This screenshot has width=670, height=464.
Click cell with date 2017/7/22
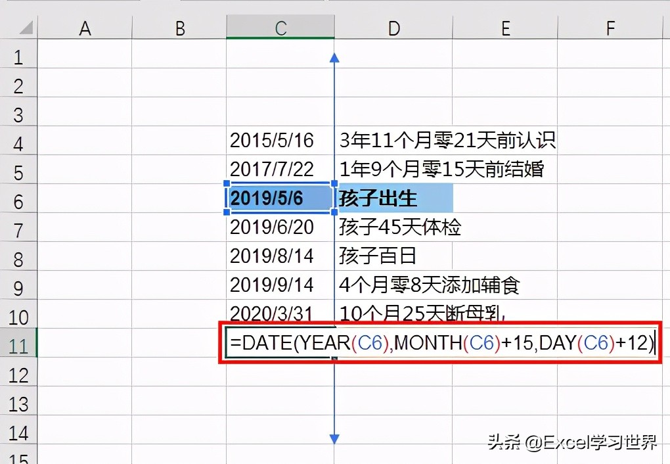pyautogui.click(x=280, y=170)
